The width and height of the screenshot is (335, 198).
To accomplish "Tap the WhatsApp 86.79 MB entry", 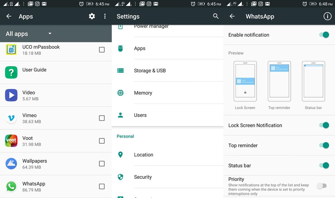I will tap(56, 187).
